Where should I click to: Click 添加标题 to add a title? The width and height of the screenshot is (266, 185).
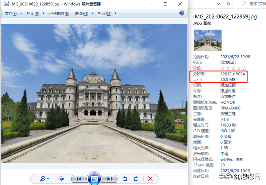tap(228, 85)
